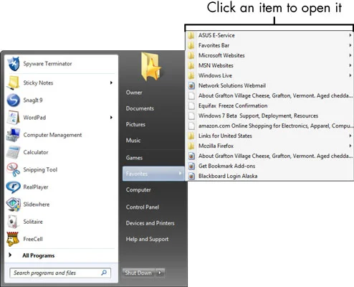The width and height of the screenshot is (354, 287).
Task: Launch SnagIt 9 blue icon
Action: 13,100
